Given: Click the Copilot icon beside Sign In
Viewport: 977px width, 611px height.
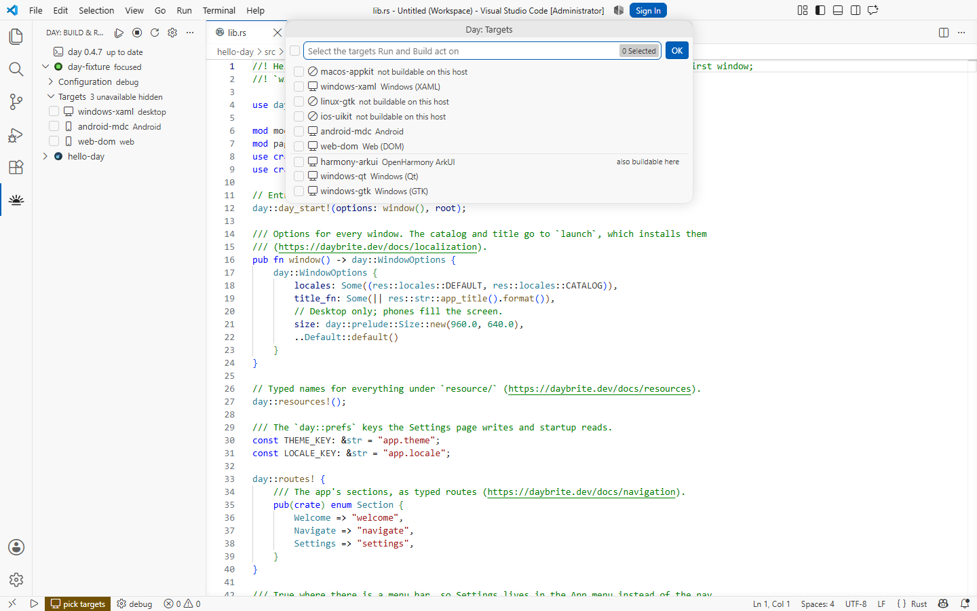Looking at the screenshot, I should tap(619, 10).
